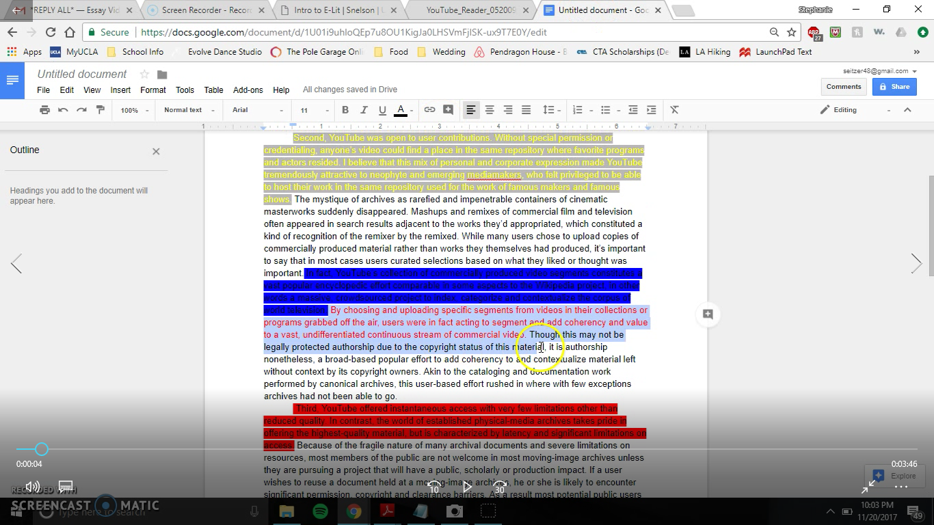The height and width of the screenshot is (525, 934).
Task: Click the Explore button
Action: coord(895,476)
